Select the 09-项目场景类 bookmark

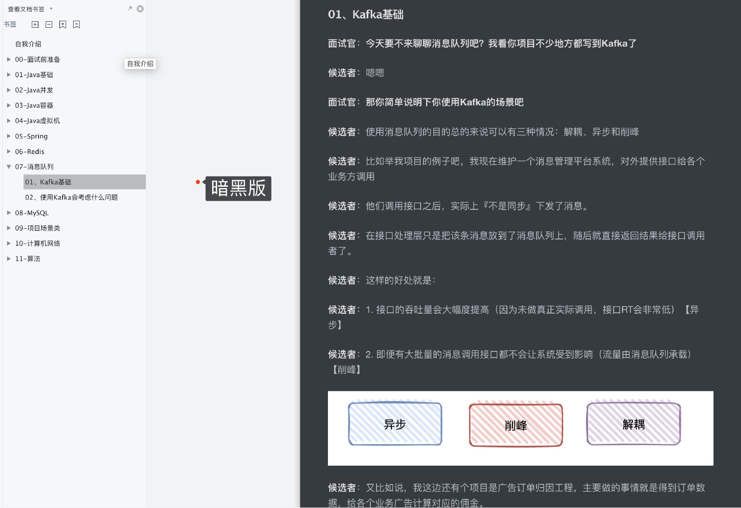coord(38,228)
